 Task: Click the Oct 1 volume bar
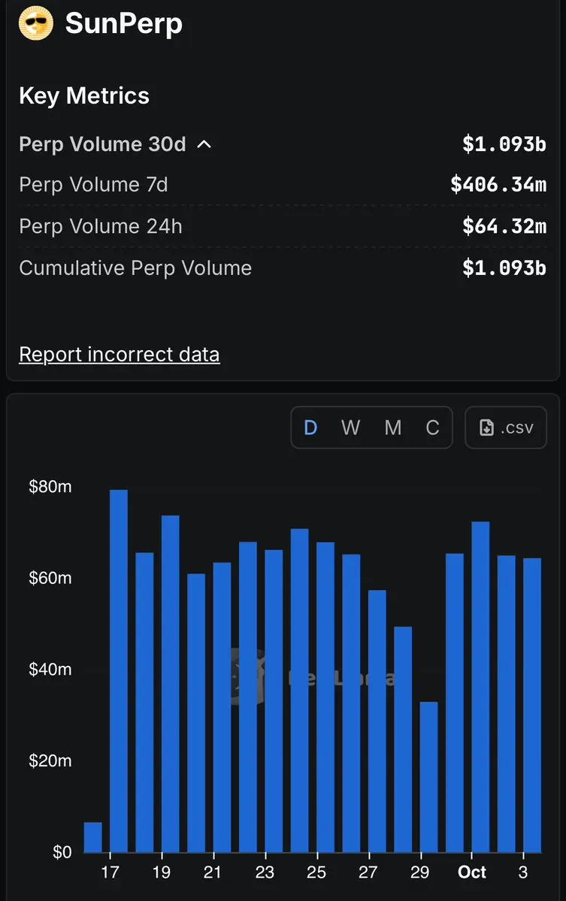click(x=480, y=687)
